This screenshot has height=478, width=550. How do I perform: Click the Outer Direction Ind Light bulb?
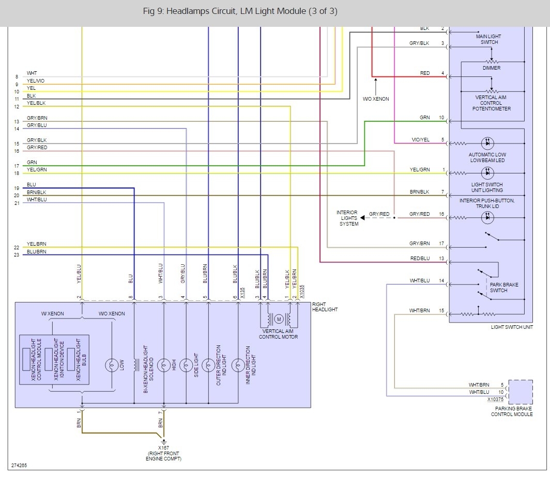tap(208, 365)
